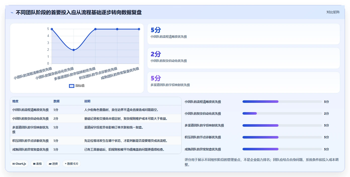Click table cell 小团队的流程清晰度优先级
This screenshot has width=350, height=177.
[x=30, y=110]
